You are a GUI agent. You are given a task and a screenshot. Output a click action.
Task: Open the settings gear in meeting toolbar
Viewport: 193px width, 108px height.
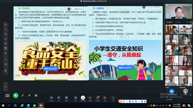click(x=105, y=98)
